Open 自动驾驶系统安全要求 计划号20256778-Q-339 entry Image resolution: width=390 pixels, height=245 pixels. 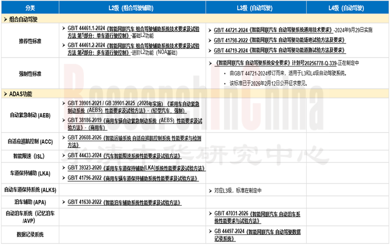click(x=276, y=63)
